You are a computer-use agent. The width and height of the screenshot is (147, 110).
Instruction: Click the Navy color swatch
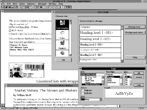83,99
